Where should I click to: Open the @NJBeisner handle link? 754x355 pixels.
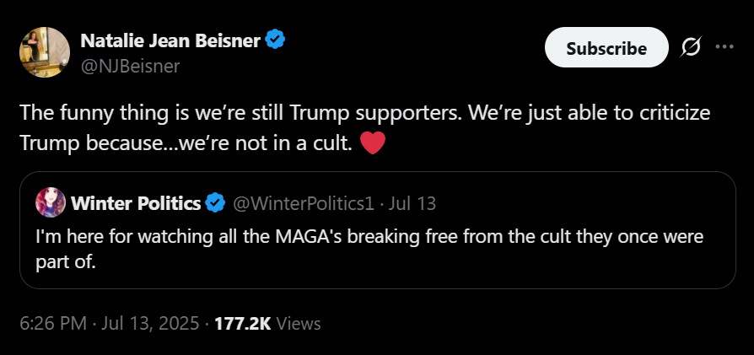tap(130, 66)
